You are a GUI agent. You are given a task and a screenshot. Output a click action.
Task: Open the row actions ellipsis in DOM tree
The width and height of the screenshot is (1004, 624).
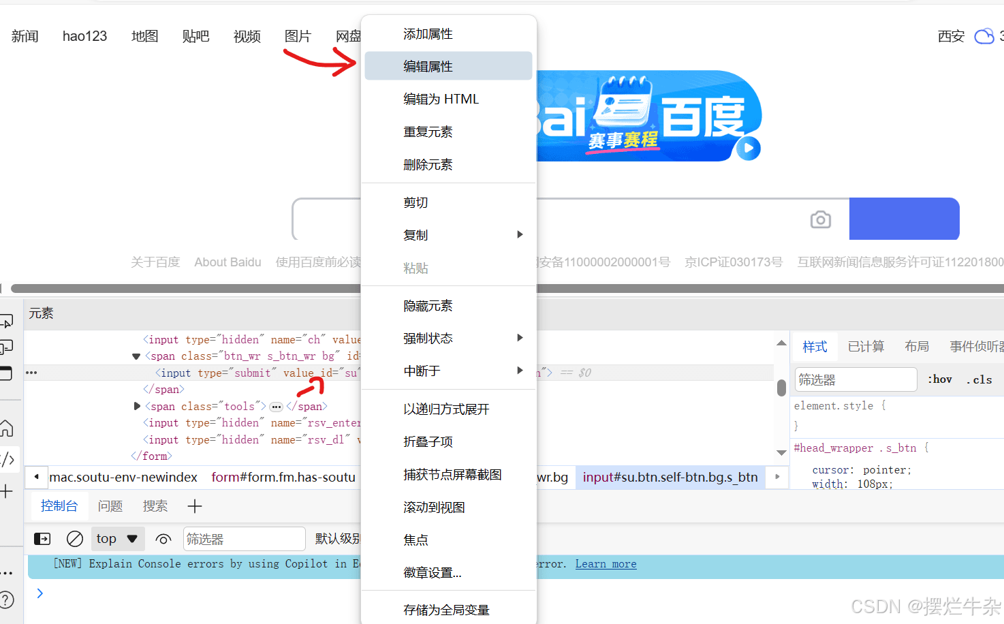(x=31, y=373)
